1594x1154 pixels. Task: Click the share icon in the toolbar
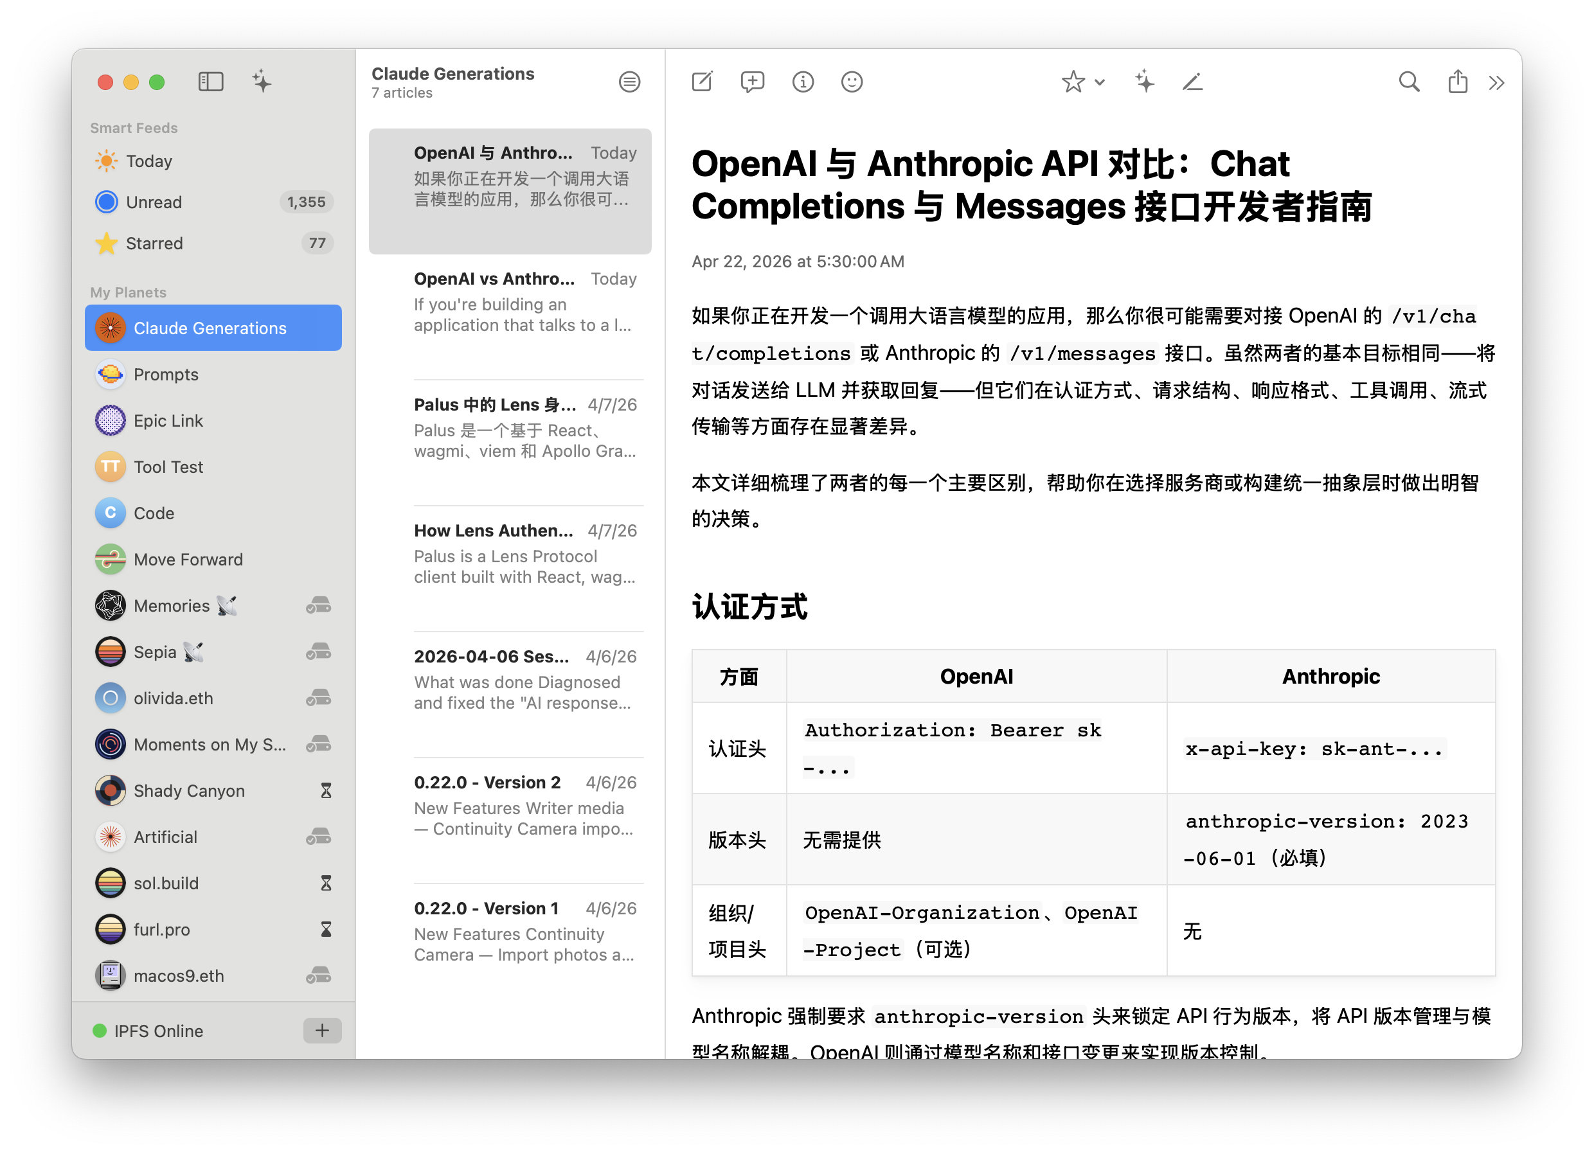pos(1458,82)
